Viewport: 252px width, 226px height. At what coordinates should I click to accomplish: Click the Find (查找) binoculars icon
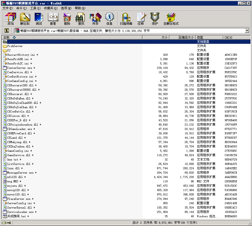81,19
